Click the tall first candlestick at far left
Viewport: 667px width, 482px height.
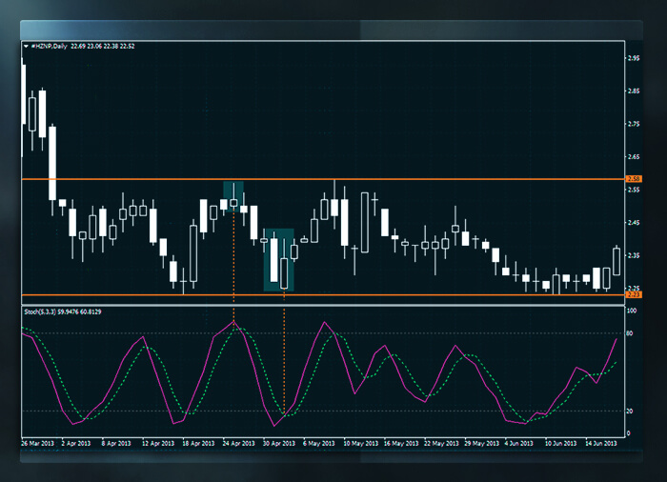pos(22,95)
